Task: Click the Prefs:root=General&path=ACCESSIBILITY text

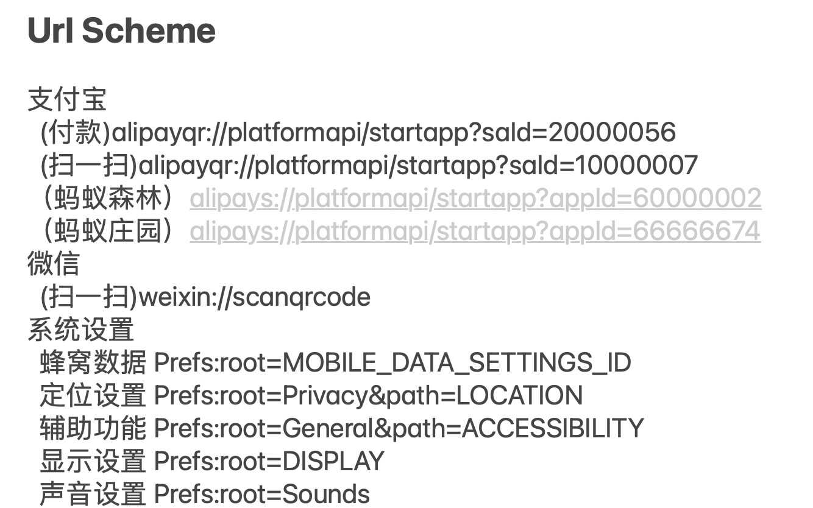Action: pyautogui.click(x=399, y=429)
